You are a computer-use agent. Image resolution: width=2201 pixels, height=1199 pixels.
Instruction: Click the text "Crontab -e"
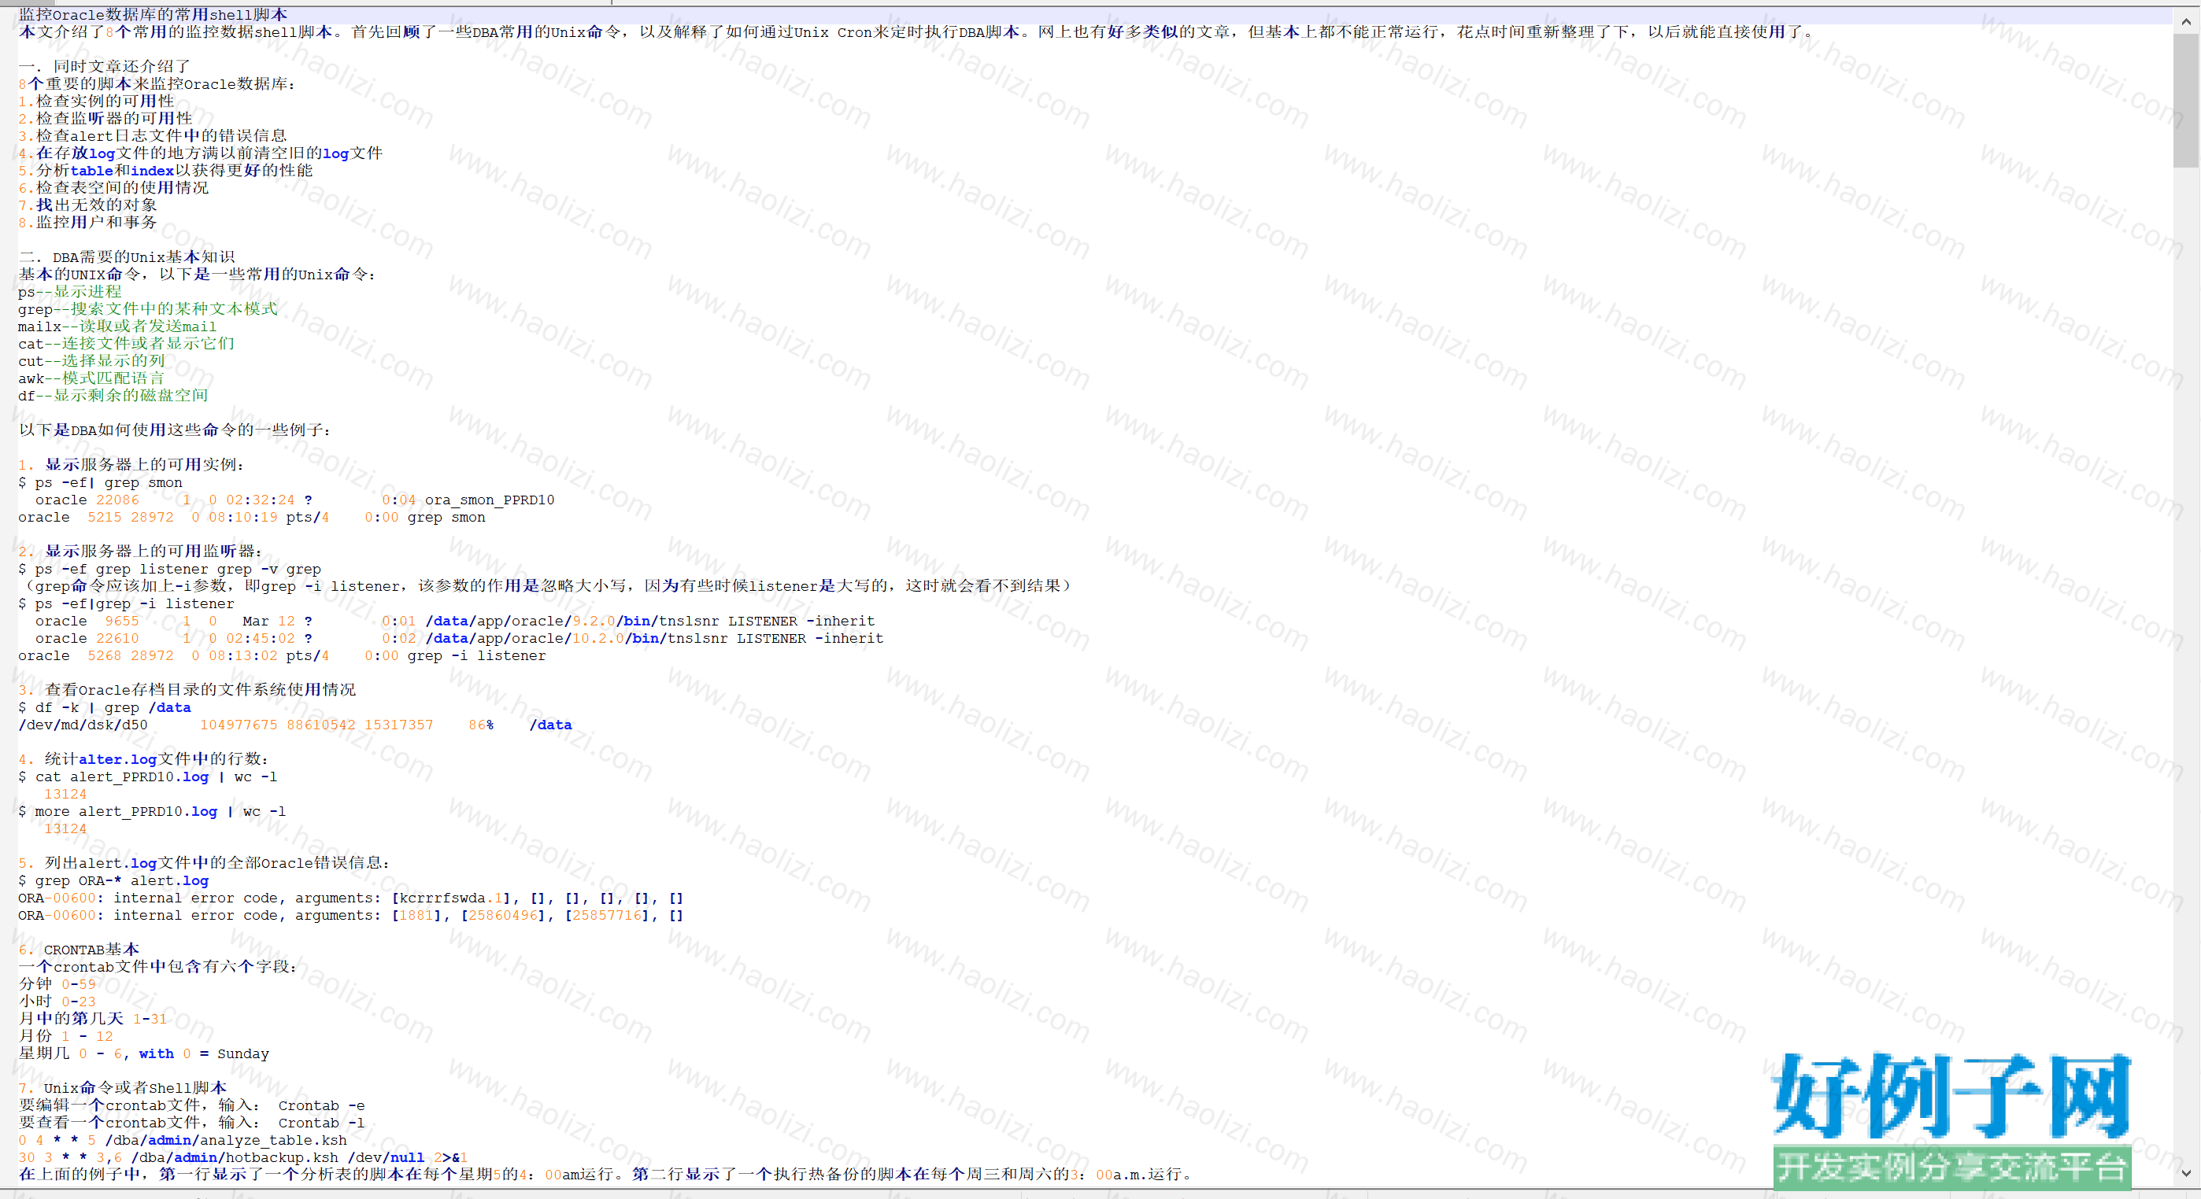[x=321, y=1105]
